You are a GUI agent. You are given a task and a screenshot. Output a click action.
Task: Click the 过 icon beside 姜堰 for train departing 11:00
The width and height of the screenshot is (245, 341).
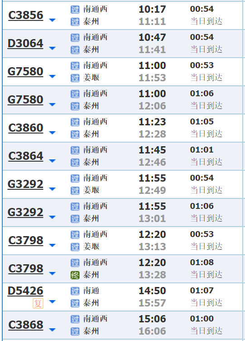pyautogui.click(x=75, y=78)
